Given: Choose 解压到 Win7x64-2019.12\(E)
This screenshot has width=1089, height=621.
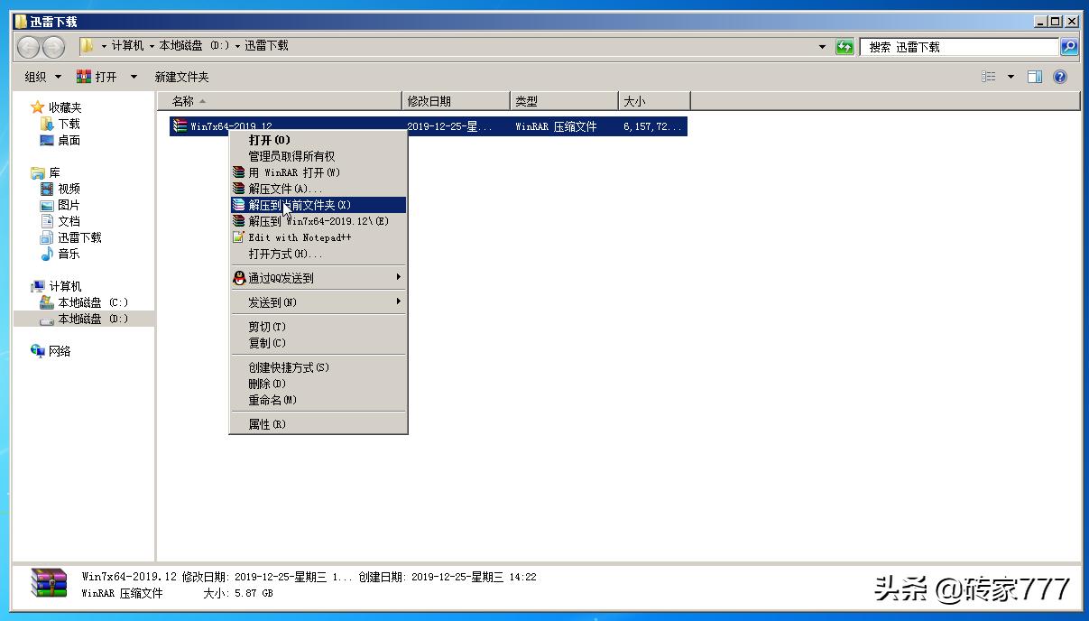Looking at the screenshot, I should tap(318, 221).
